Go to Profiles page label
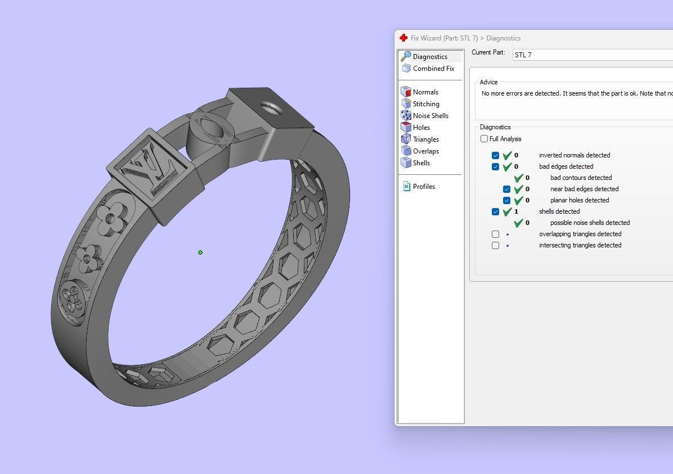Screen dimensions: 673x474 [x=424, y=187]
